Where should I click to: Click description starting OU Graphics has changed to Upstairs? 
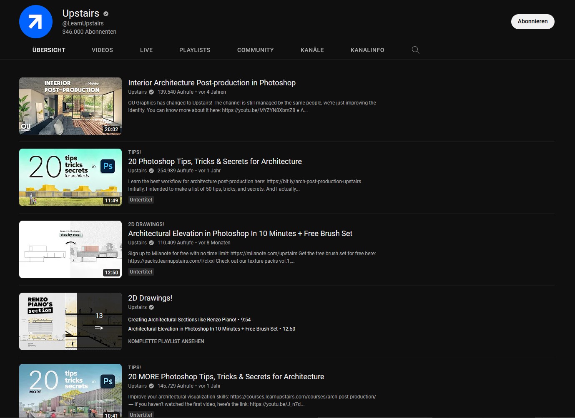pos(252,107)
